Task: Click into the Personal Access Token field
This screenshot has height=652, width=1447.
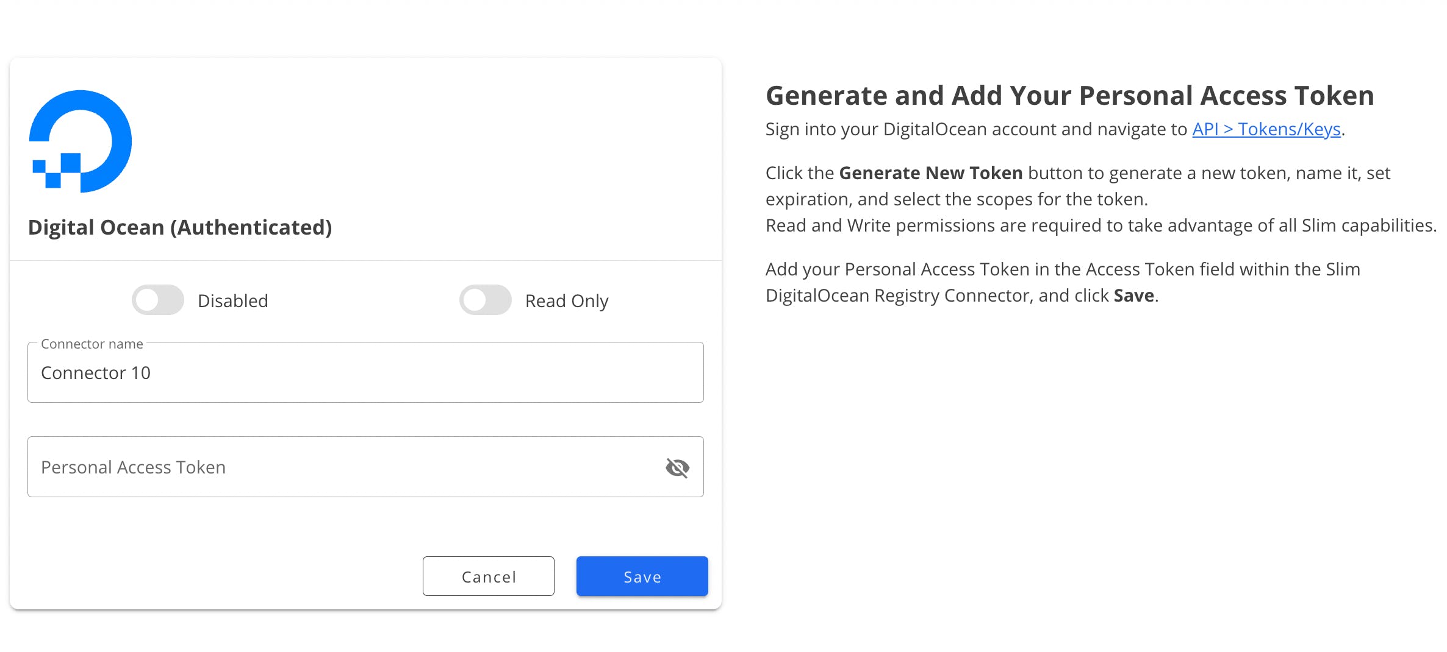Action: tap(342, 467)
